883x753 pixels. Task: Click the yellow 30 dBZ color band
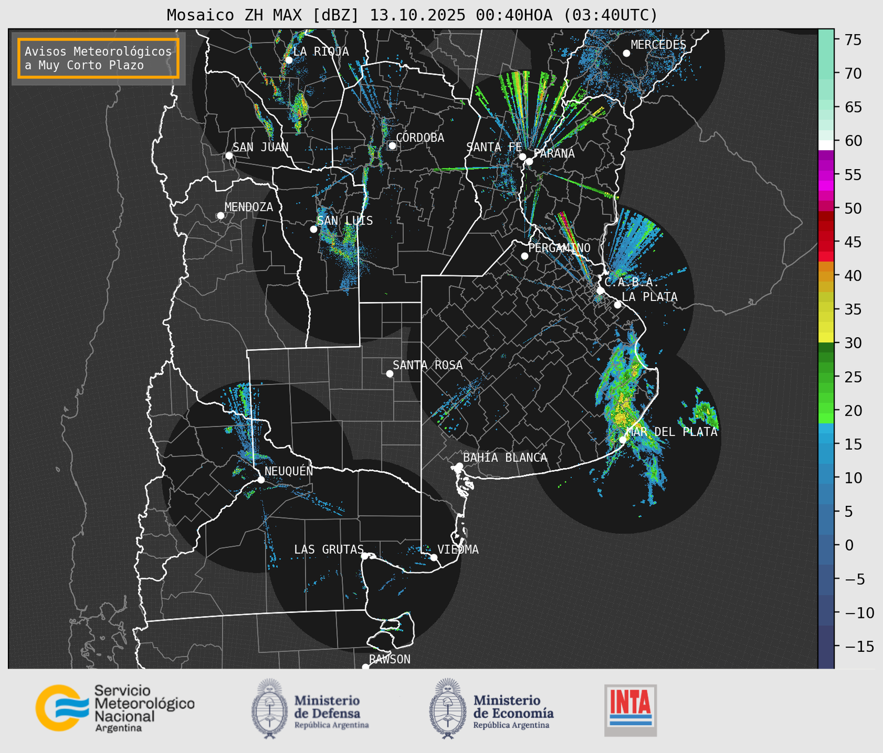825,338
